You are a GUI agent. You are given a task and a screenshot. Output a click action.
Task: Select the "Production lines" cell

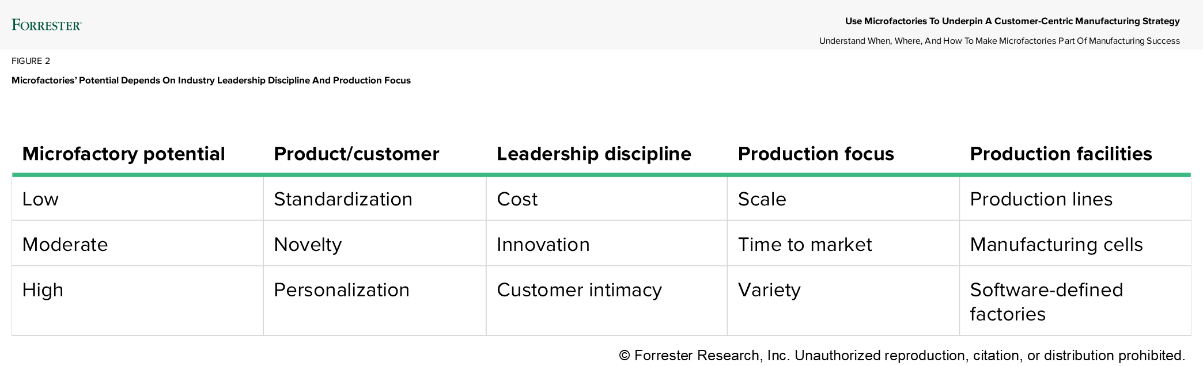tap(1041, 199)
